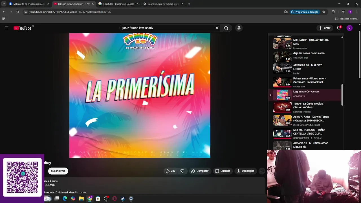Save video with Guardar button
This screenshot has height=203, width=361.
coord(223,171)
